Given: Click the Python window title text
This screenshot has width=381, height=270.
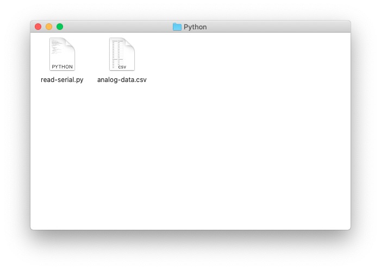Looking at the screenshot, I should [195, 27].
